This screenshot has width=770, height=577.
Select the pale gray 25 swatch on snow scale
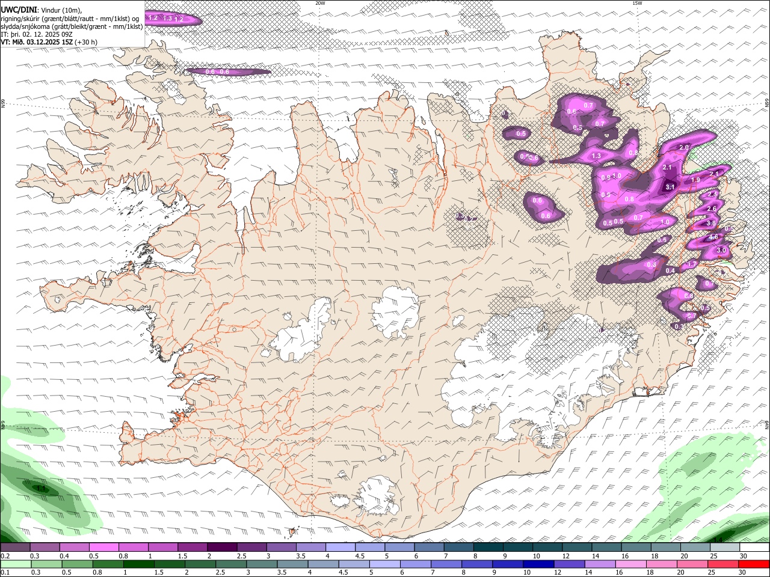tap(724, 547)
